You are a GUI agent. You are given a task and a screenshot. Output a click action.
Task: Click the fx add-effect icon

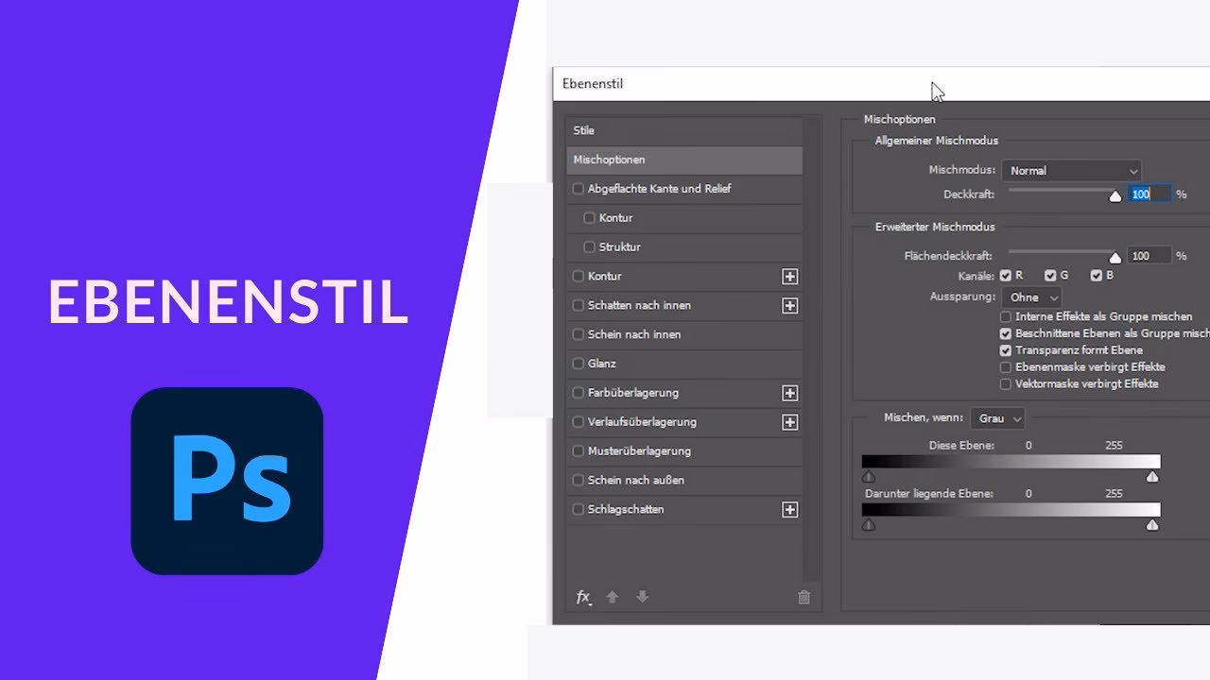pyautogui.click(x=583, y=597)
